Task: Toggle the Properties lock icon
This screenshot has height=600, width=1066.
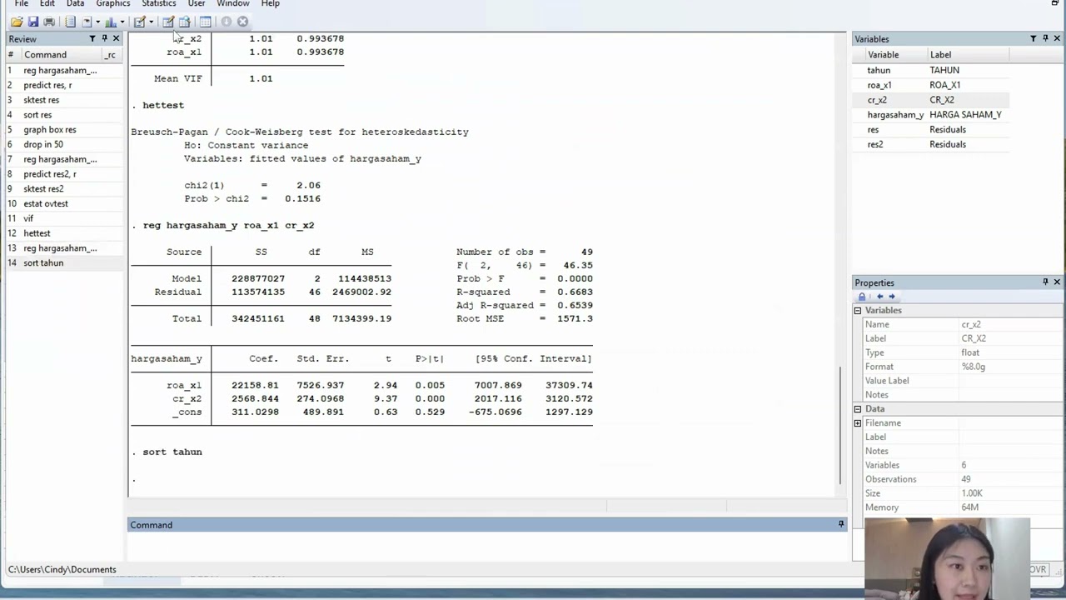Action: pos(862,297)
